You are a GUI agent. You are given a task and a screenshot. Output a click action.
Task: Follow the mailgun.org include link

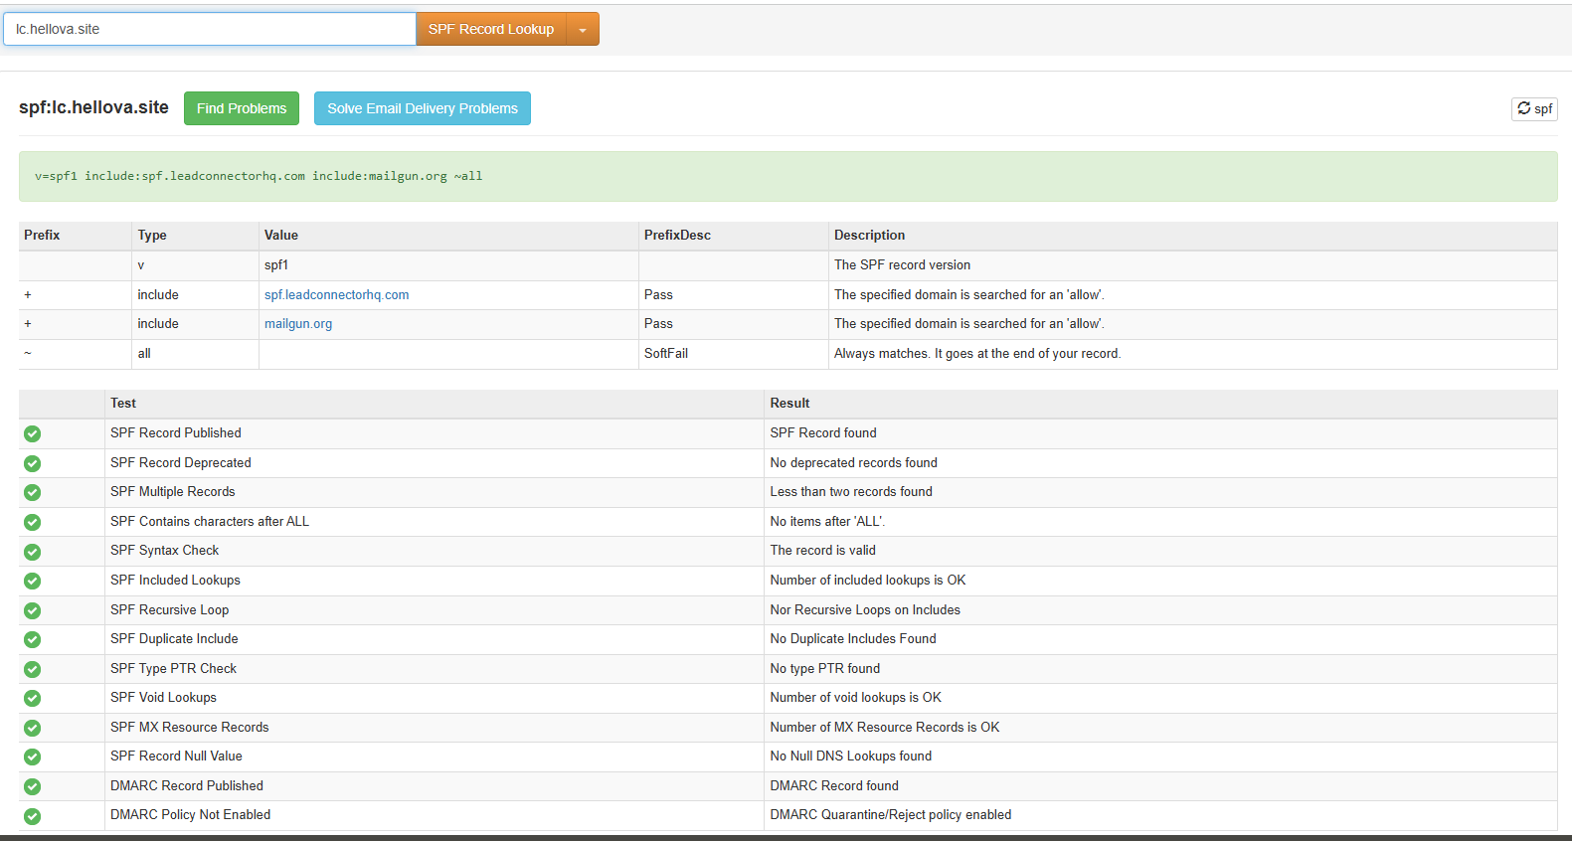coord(298,324)
